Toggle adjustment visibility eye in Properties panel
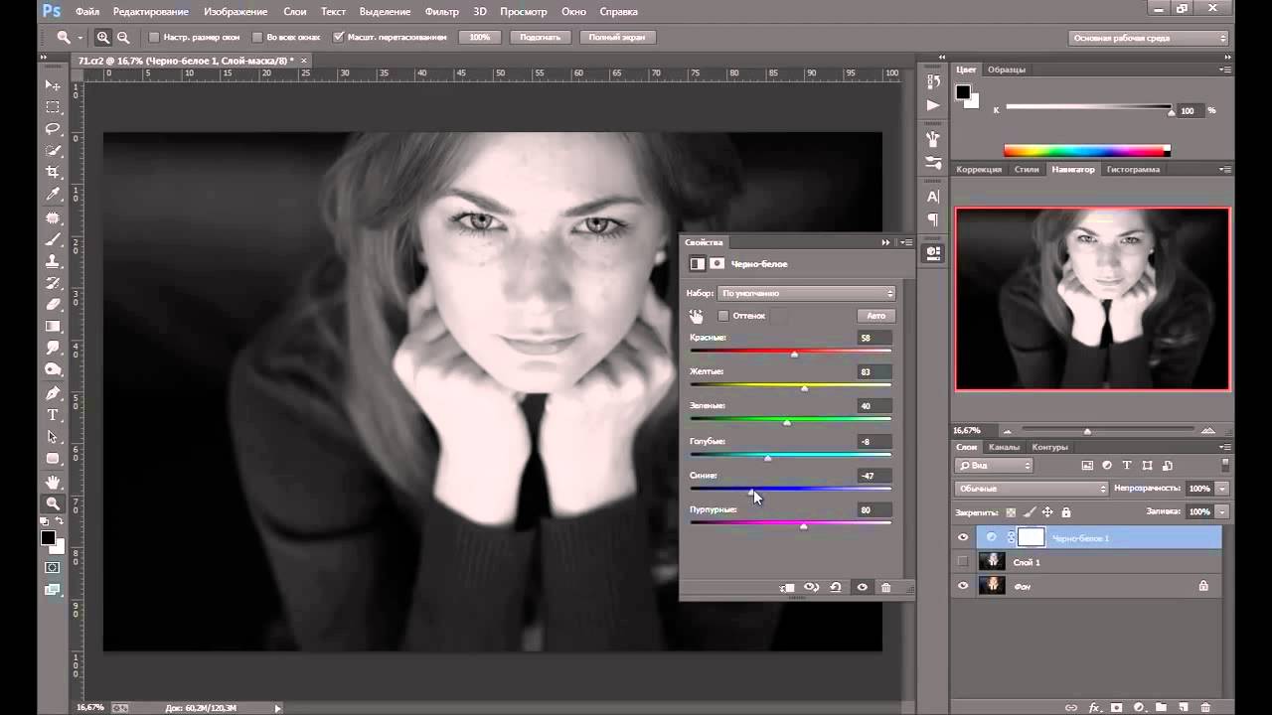 862,587
